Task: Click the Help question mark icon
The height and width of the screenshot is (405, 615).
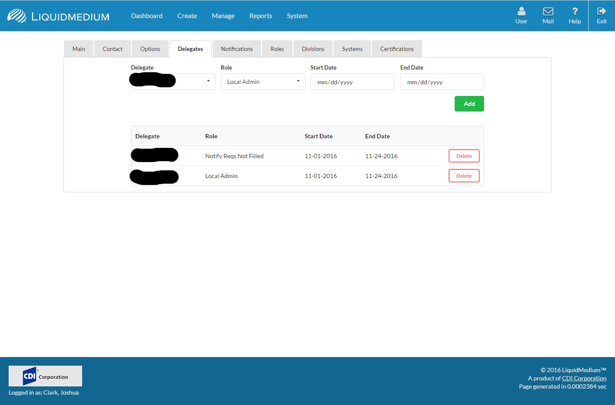Action: (574, 12)
